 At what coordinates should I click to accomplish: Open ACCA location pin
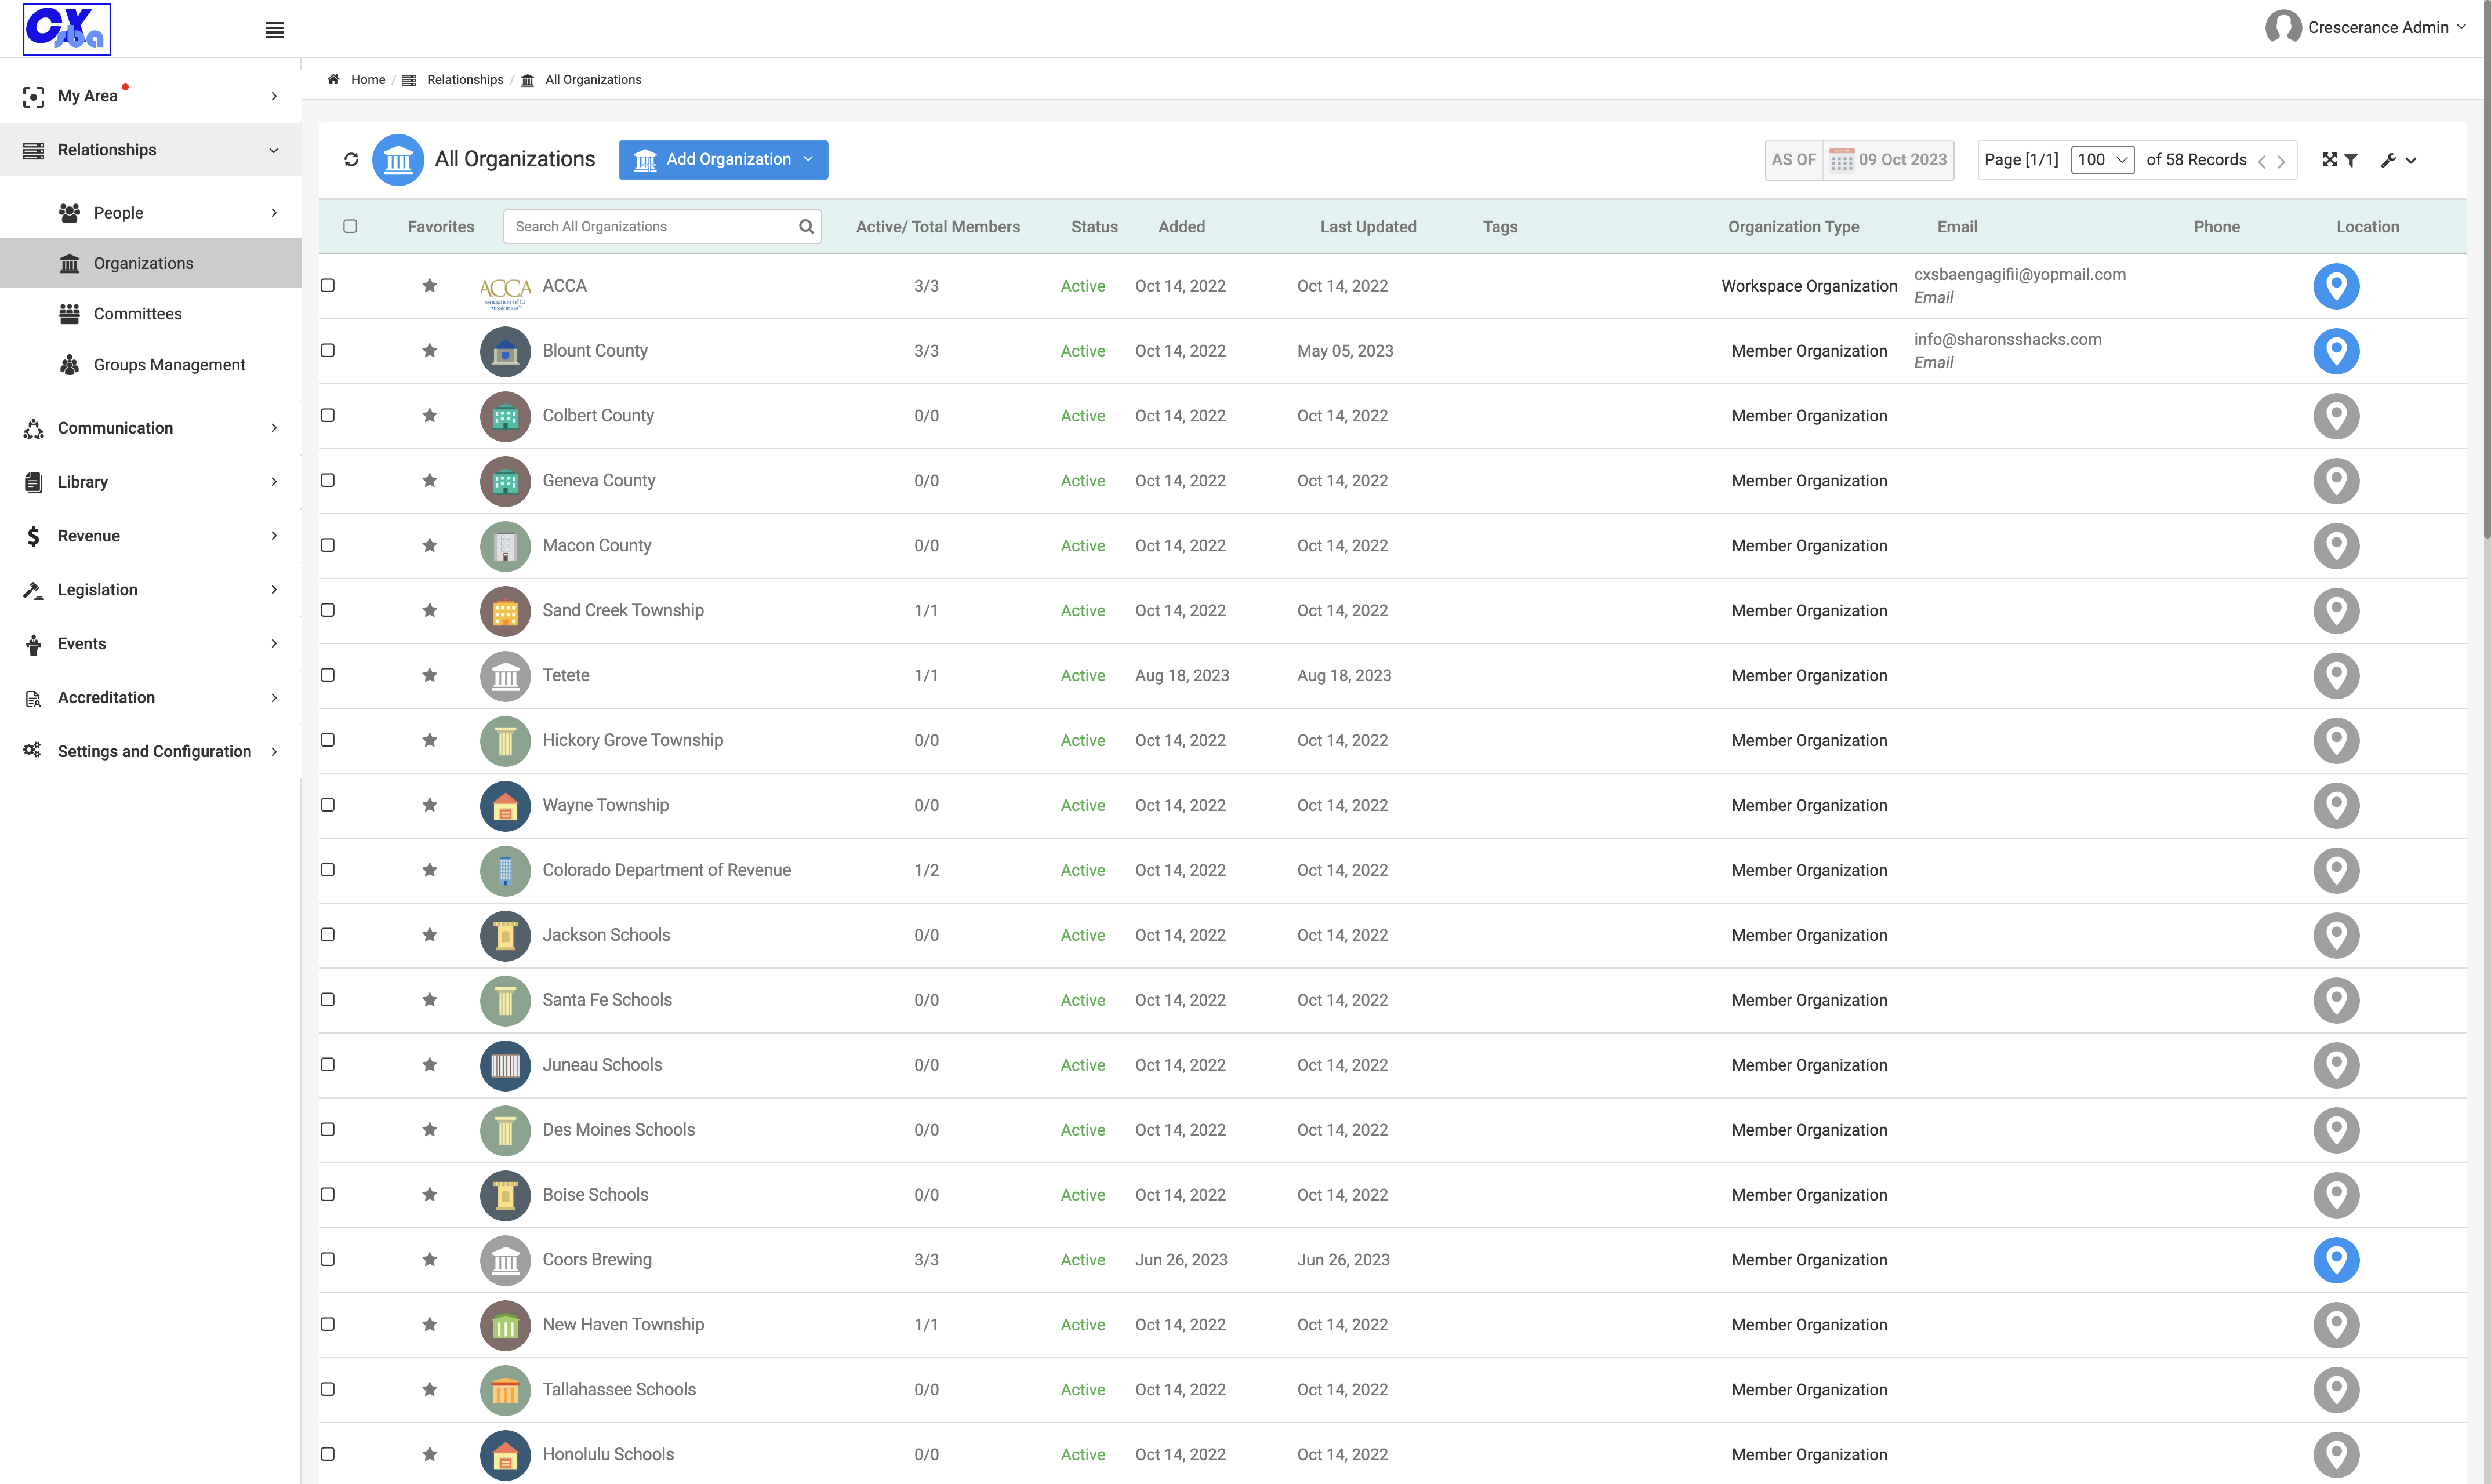tap(2336, 286)
